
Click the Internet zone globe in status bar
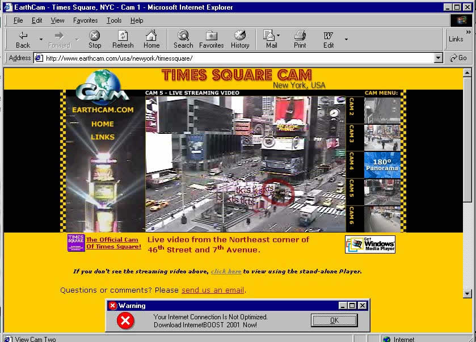386,339
